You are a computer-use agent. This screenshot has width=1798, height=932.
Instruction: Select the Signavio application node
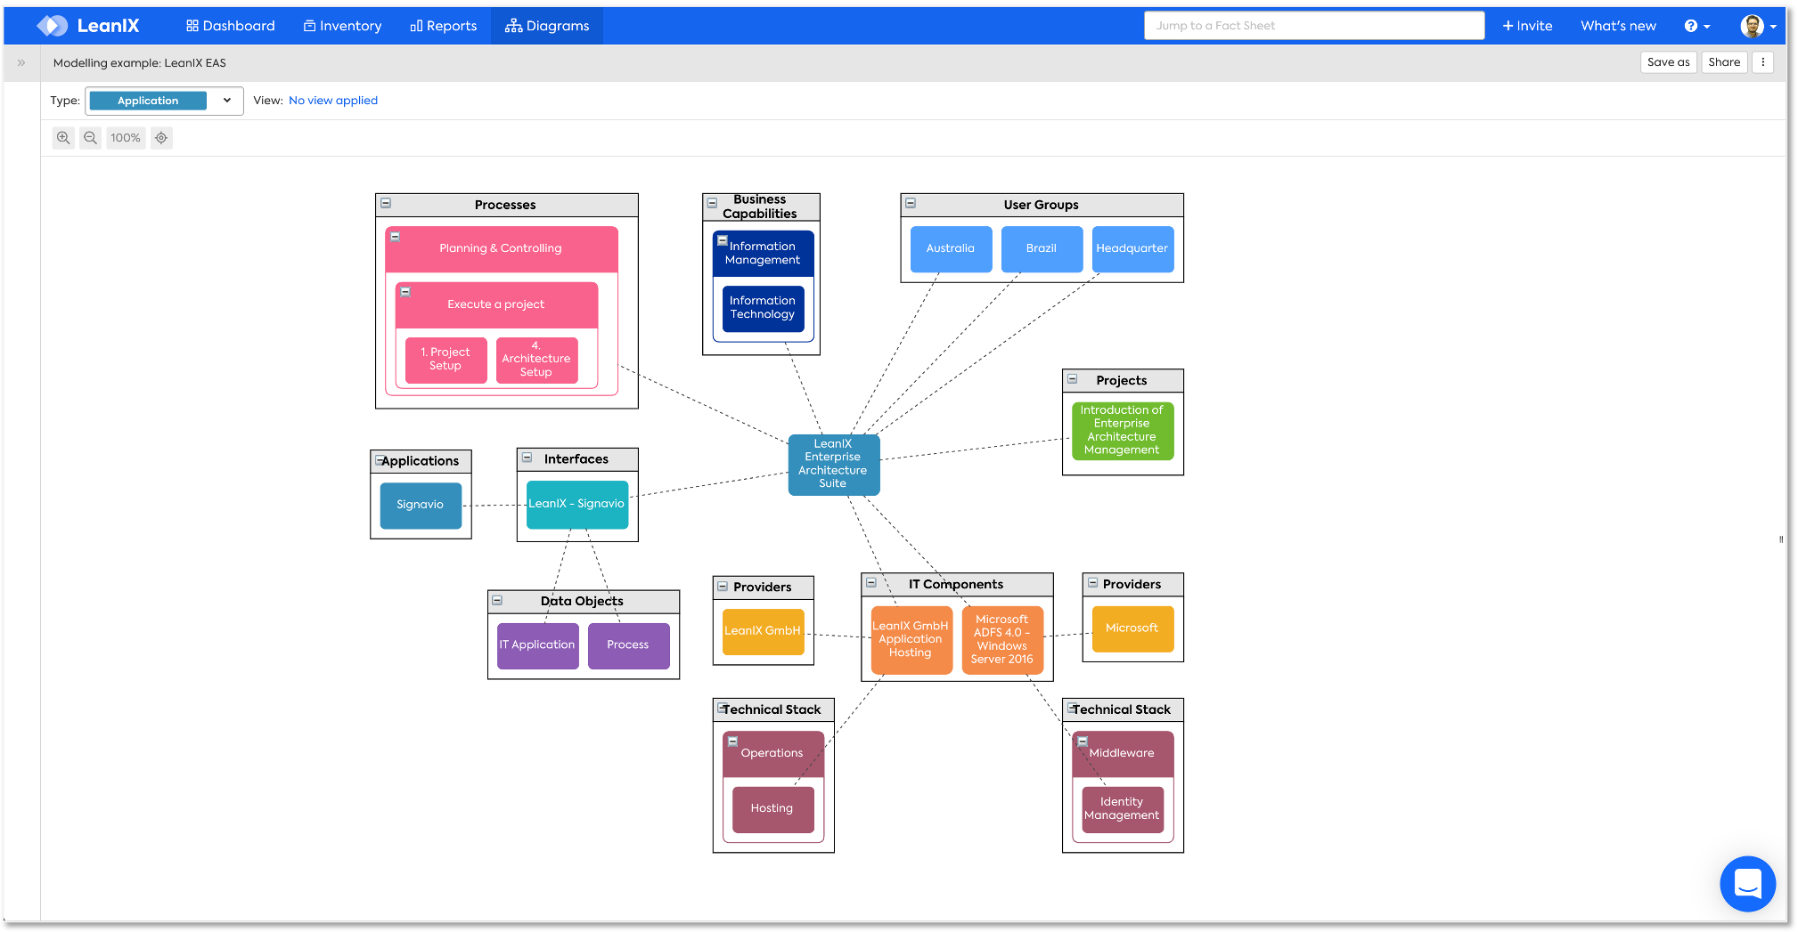click(421, 505)
